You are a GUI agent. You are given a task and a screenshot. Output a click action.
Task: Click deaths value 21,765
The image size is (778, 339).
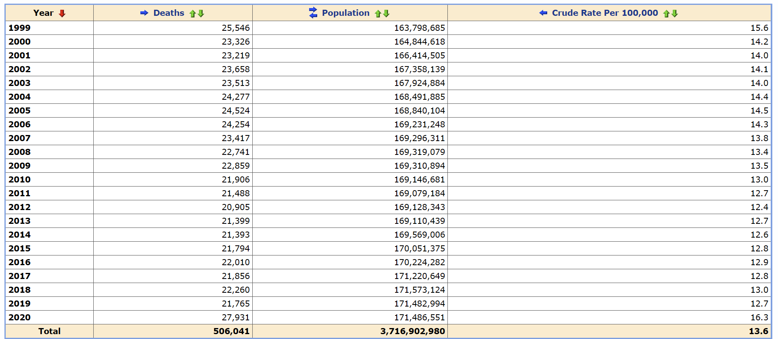tap(236, 304)
